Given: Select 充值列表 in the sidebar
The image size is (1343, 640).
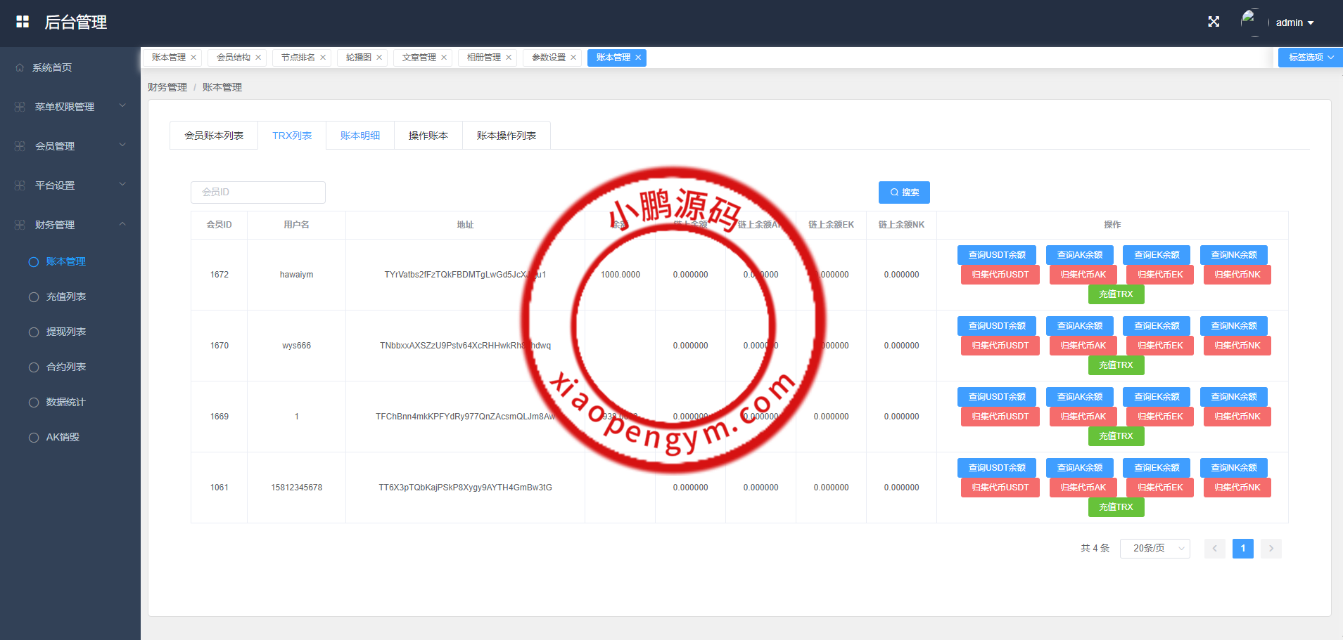Looking at the screenshot, I should [65, 296].
